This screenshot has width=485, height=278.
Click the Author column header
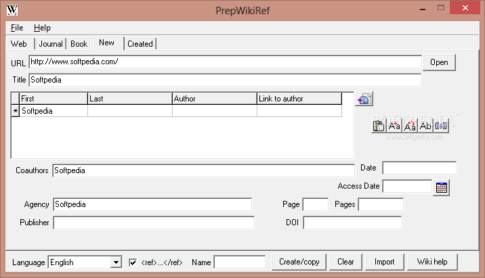[215, 99]
